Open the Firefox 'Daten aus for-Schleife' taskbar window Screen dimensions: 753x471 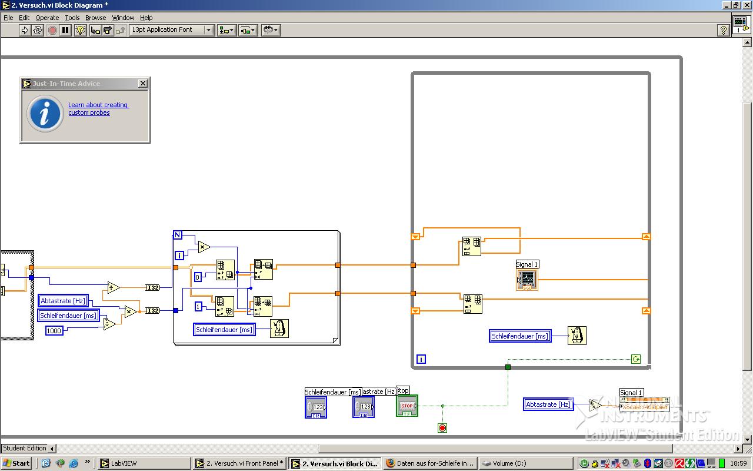pyautogui.click(x=429, y=463)
